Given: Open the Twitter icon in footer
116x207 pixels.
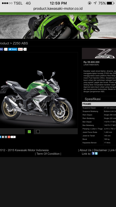Looking at the screenshot, I should [x=96, y=153].
